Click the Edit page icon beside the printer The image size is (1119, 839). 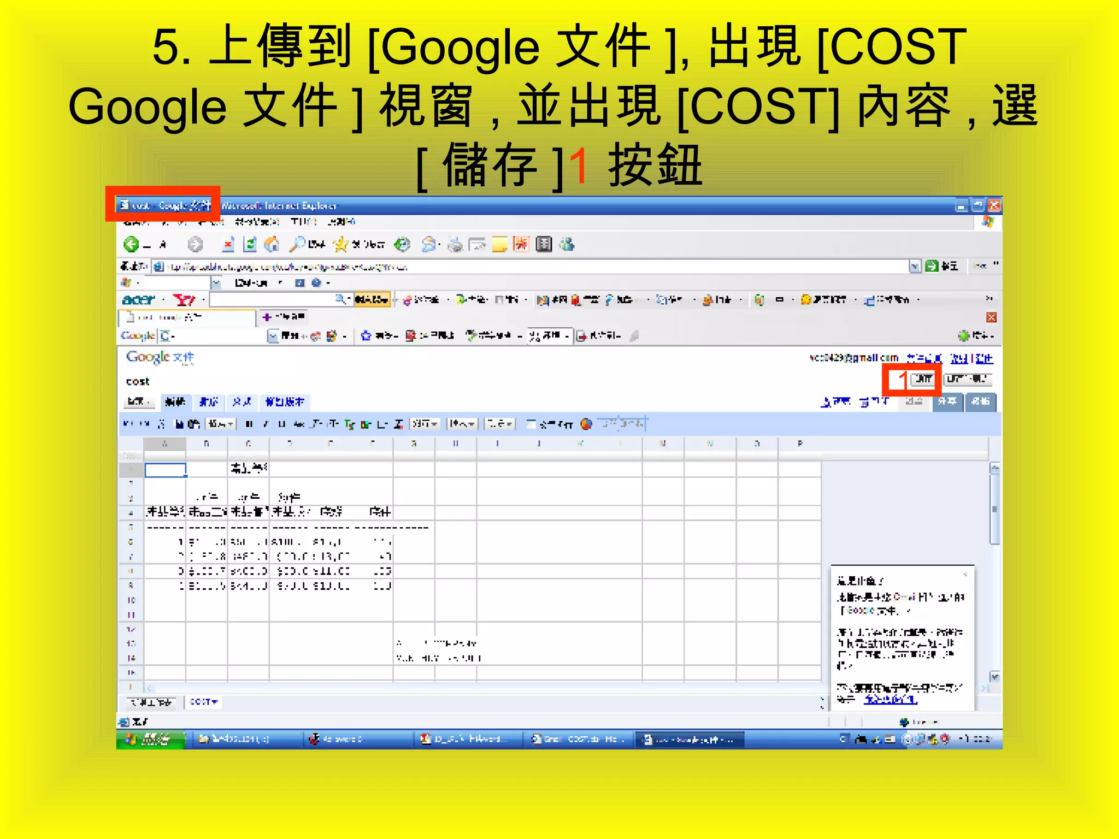pyautogui.click(x=477, y=245)
